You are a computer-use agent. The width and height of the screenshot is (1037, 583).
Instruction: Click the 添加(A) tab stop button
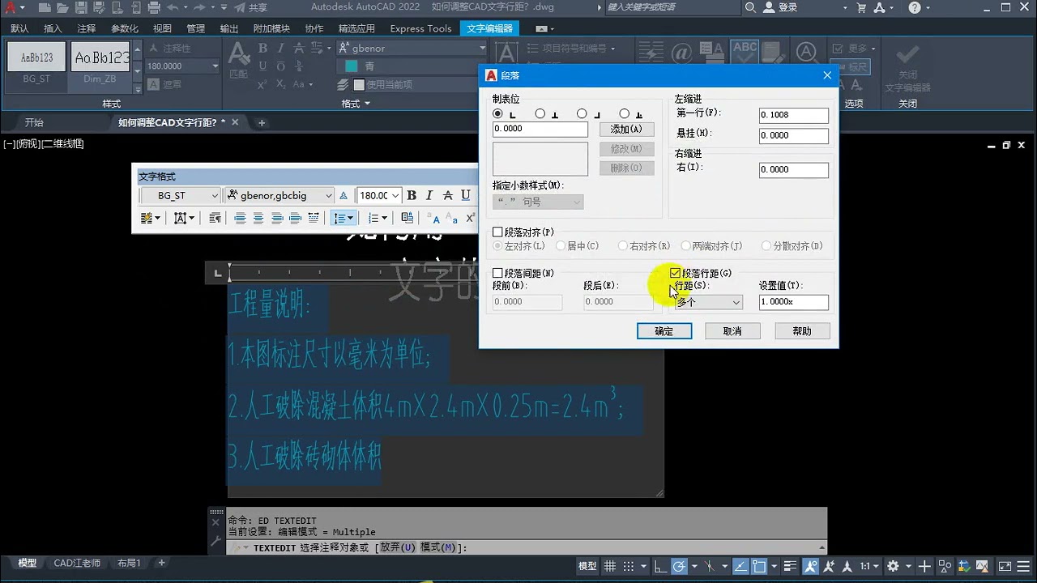626,130
